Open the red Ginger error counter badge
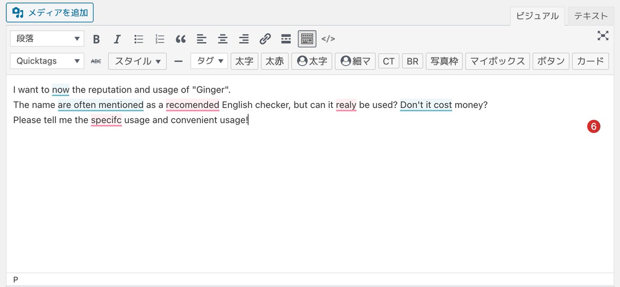The image size is (620, 287). pos(594,126)
